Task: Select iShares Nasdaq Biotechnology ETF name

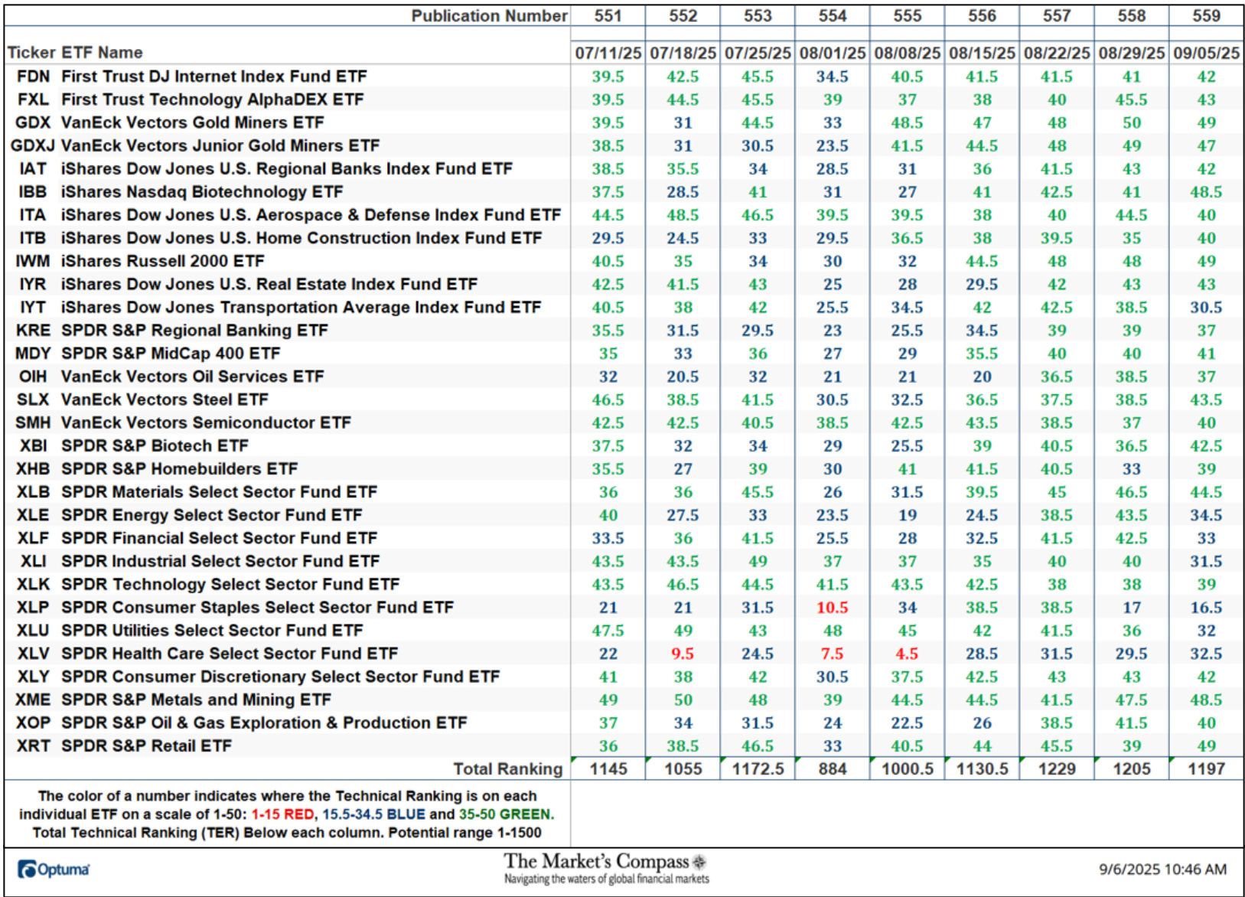Action: tap(202, 192)
